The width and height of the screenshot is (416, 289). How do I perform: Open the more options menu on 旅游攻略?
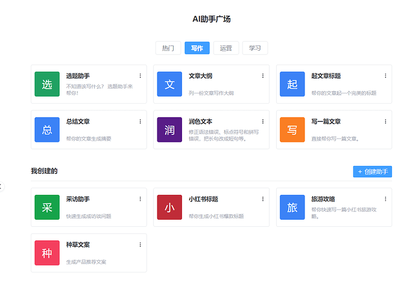[386, 199]
